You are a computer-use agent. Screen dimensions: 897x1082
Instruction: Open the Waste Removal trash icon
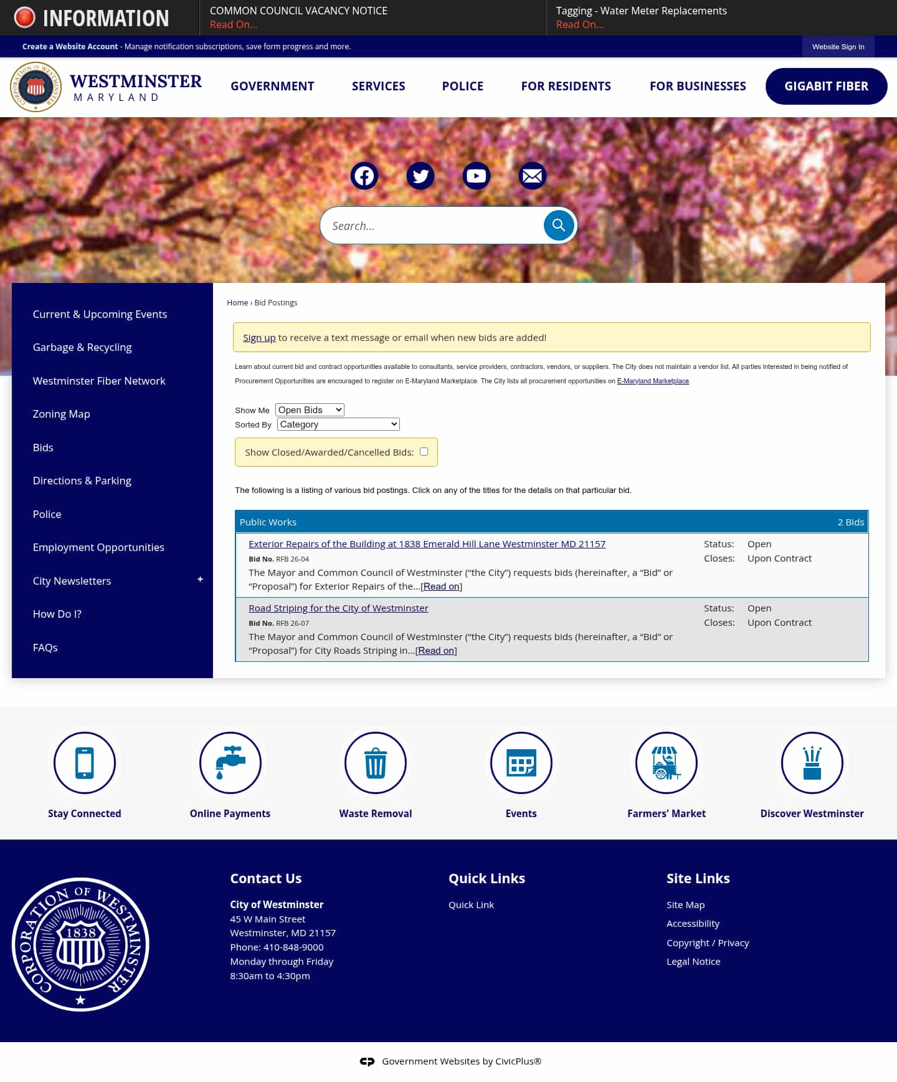376,763
